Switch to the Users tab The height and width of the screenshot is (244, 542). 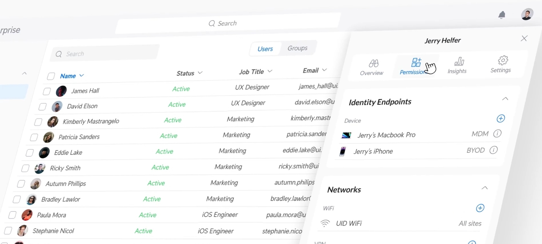[265, 49]
